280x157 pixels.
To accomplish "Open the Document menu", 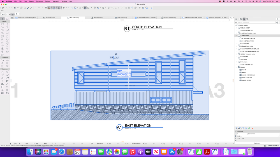I will pyautogui.click(x=39, y=1).
